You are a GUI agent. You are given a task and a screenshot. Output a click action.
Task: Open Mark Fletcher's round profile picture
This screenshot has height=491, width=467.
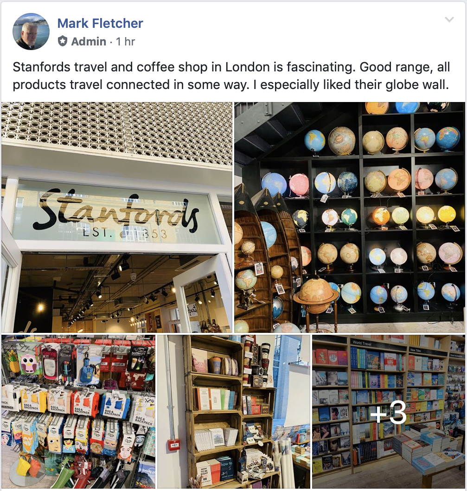[x=31, y=32]
